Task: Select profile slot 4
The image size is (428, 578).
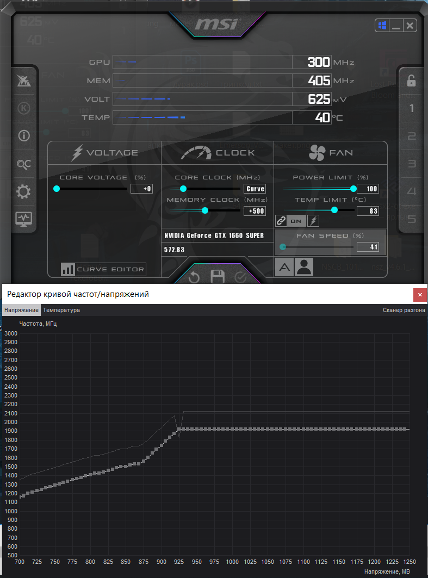Action: tap(411, 191)
